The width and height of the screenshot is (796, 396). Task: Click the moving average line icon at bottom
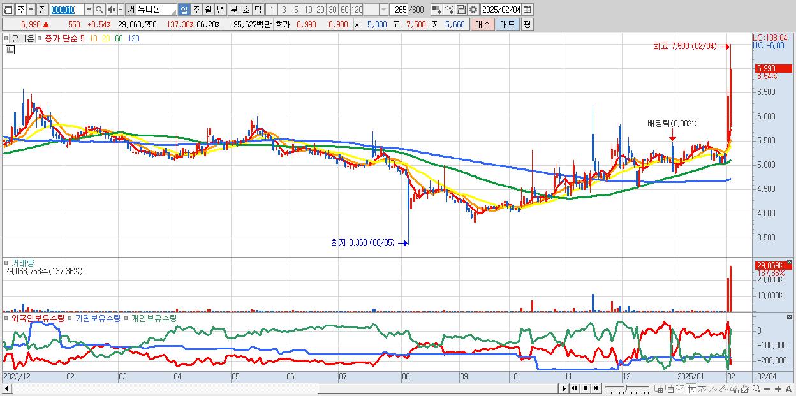[x=702, y=389]
